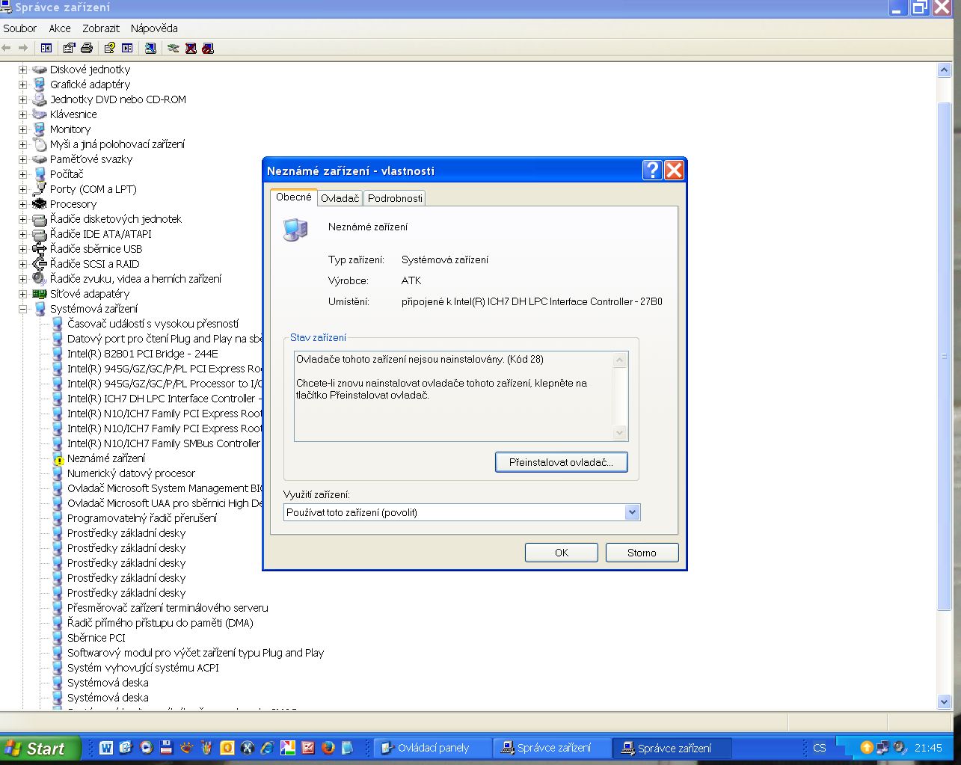The image size is (961, 765).
Task: Click the CS language indicator in taskbar
Action: [820, 748]
